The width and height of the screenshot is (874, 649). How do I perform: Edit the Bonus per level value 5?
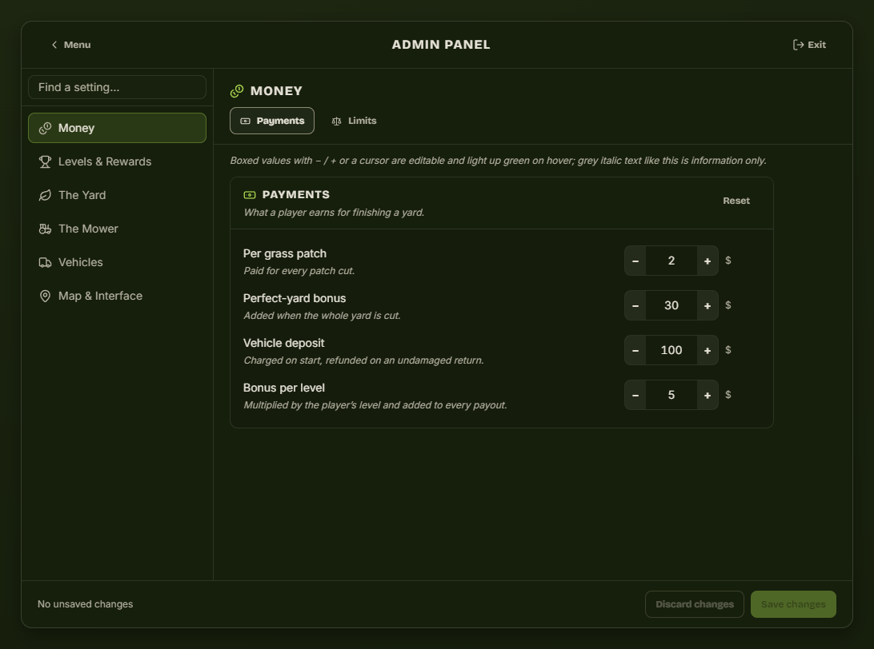pos(671,395)
